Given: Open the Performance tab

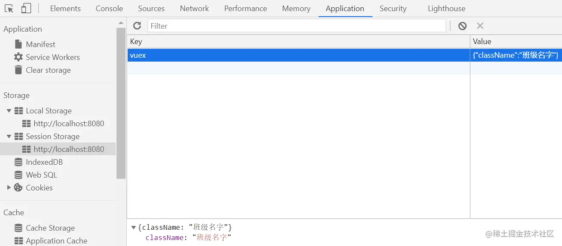Looking at the screenshot, I should coord(245,9).
